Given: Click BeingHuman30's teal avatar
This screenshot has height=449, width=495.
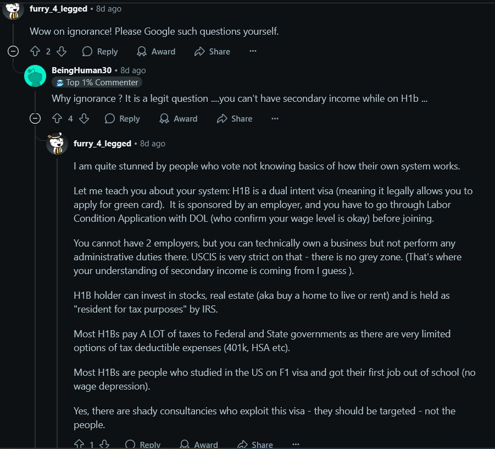Looking at the screenshot, I should pyautogui.click(x=35, y=76).
